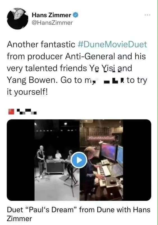Open Hans Zimmer's round profile avatar
158x225 pixels.
17,19
